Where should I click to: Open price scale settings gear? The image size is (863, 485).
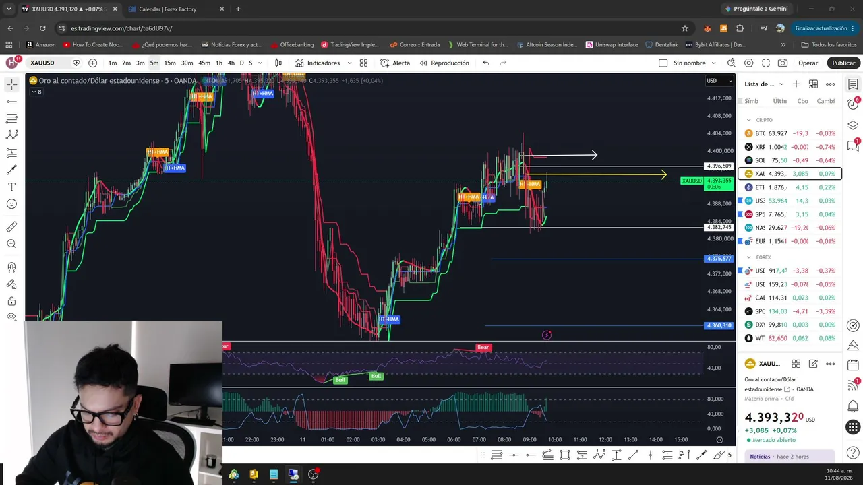point(719,440)
